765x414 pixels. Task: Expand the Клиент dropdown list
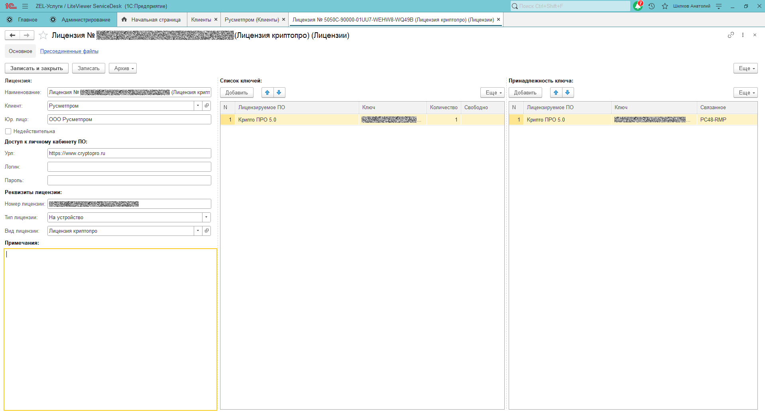coord(198,106)
